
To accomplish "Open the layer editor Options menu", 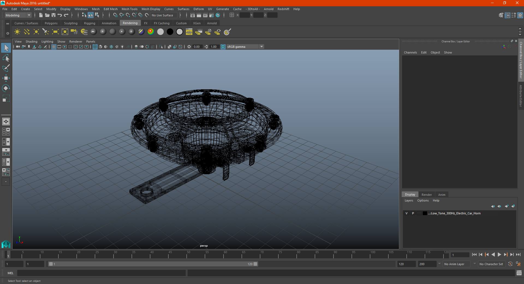I will [423, 200].
